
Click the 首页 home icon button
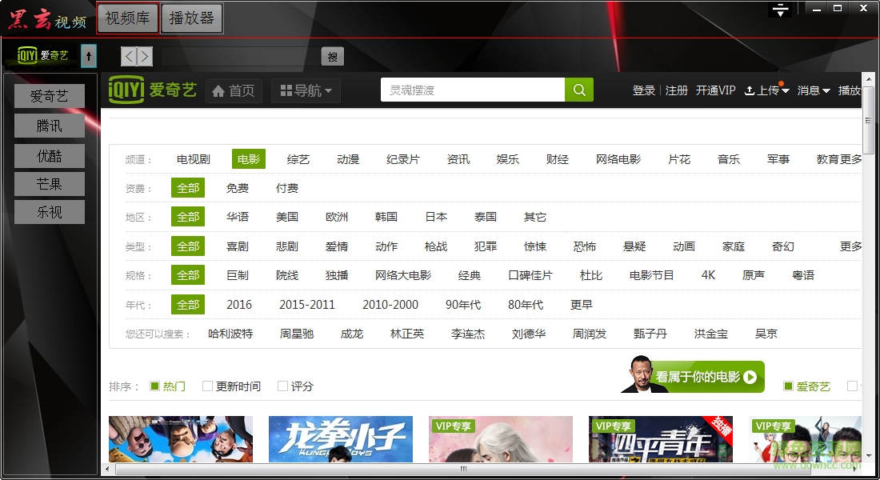pos(234,91)
